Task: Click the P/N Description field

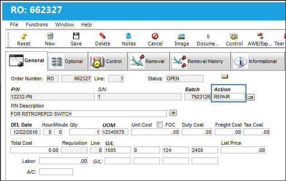Action: (x=88, y=113)
